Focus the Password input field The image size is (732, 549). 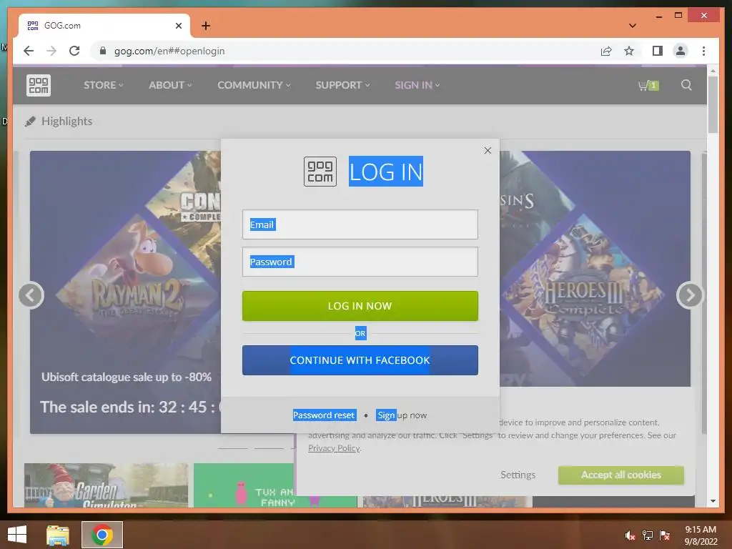[360, 262]
